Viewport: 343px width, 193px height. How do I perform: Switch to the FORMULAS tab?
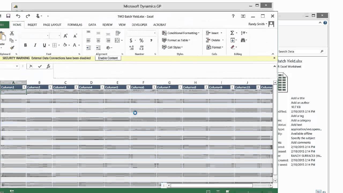tap(75, 25)
